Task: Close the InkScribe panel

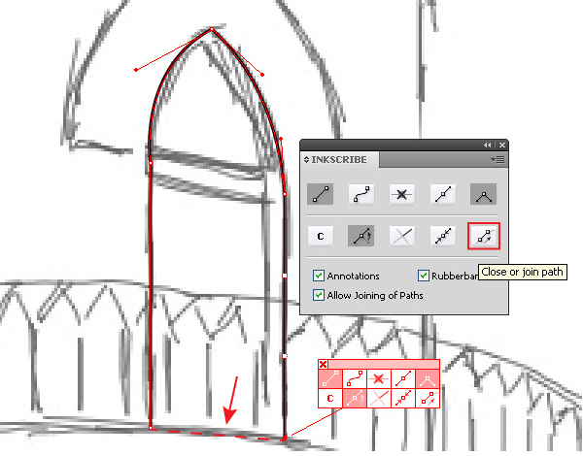Action: (x=502, y=146)
